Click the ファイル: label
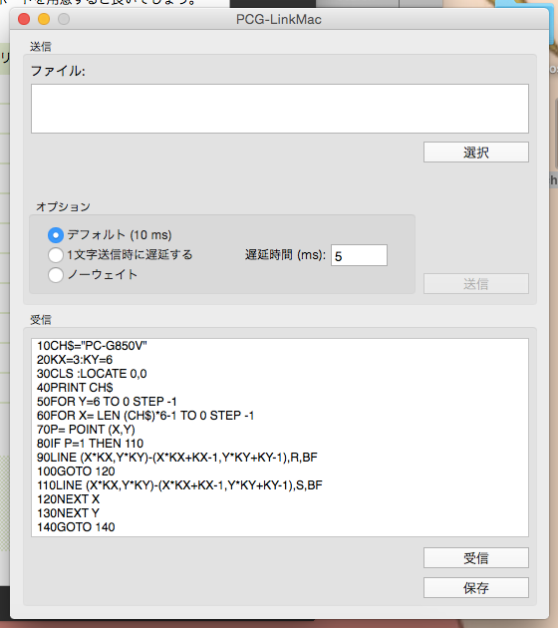The width and height of the screenshot is (558, 628). 58,72
